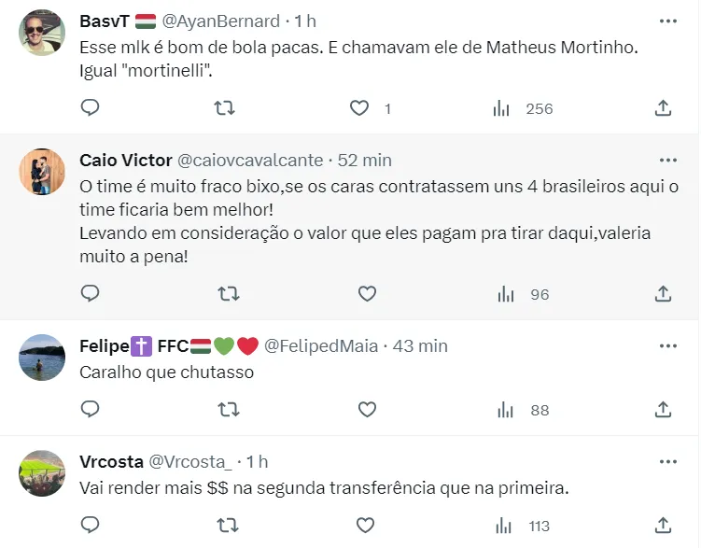Like Felipe's tweet

point(367,409)
